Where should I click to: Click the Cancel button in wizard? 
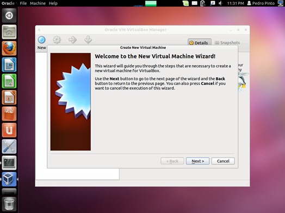tap(223, 161)
